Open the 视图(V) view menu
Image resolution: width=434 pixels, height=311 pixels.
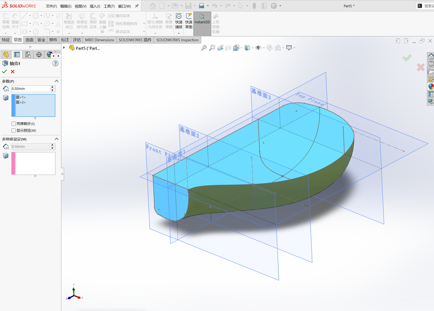(x=81, y=6)
